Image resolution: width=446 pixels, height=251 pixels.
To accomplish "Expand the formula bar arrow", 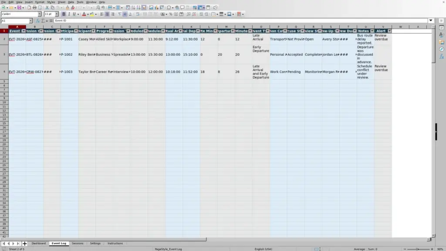I will pos(431,20).
